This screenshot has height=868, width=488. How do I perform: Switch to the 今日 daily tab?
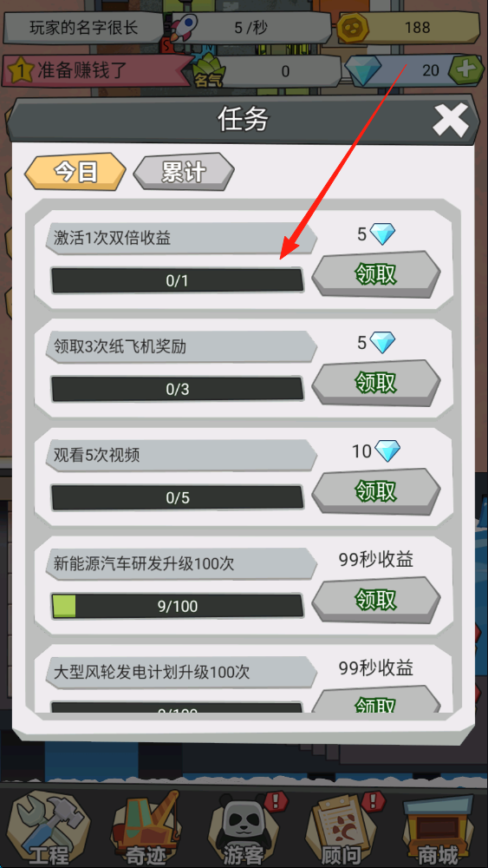[75, 172]
